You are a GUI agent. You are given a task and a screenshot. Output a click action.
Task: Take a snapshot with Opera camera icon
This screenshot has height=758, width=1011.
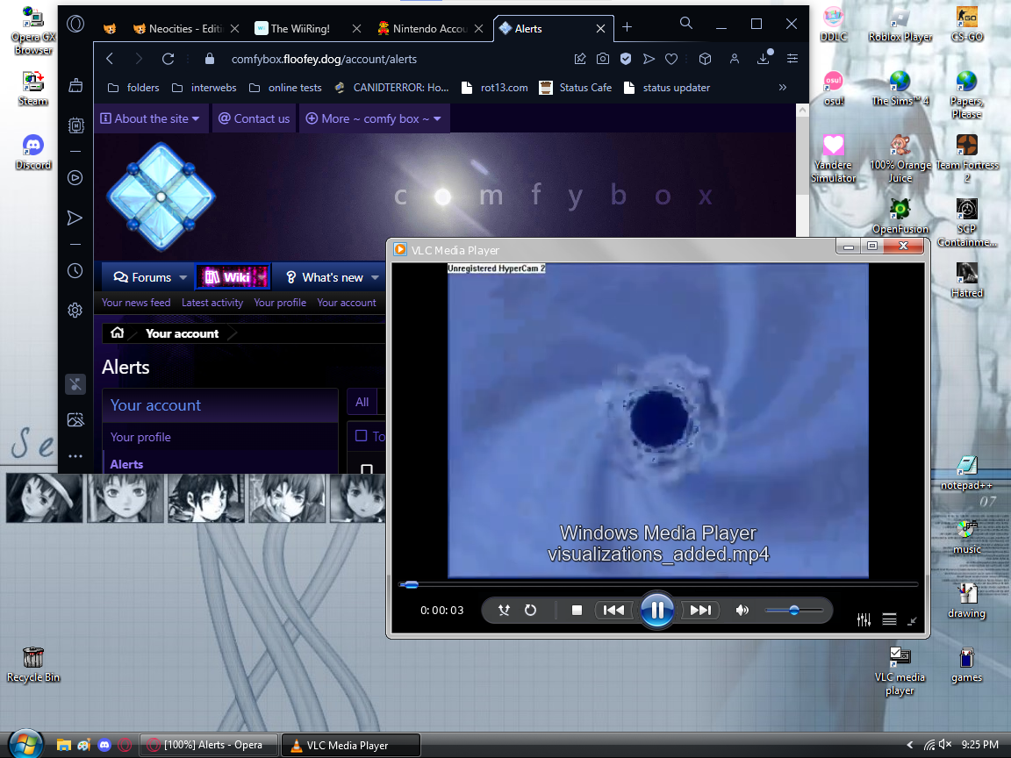point(602,59)
